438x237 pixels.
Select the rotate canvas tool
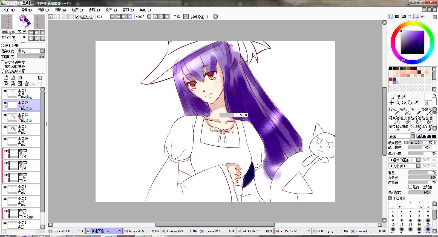coord(404,103)
